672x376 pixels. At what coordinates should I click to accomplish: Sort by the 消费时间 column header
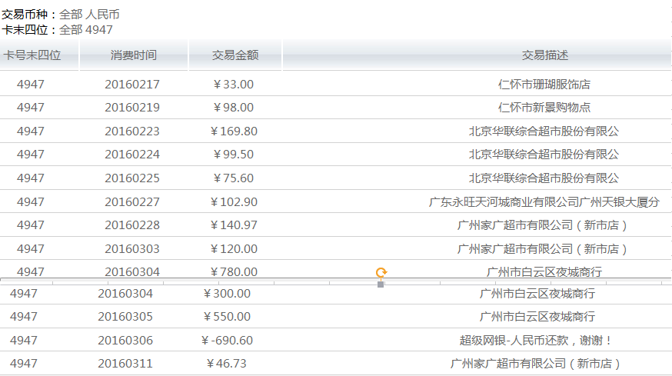133,55
